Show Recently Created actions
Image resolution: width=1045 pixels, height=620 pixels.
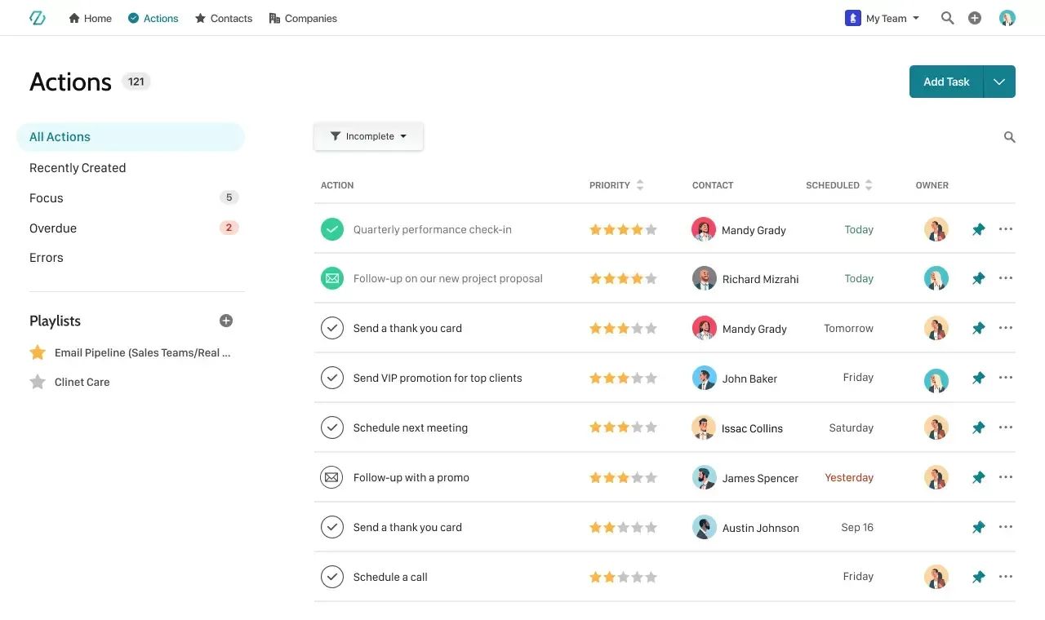click(x=78, y=168)
